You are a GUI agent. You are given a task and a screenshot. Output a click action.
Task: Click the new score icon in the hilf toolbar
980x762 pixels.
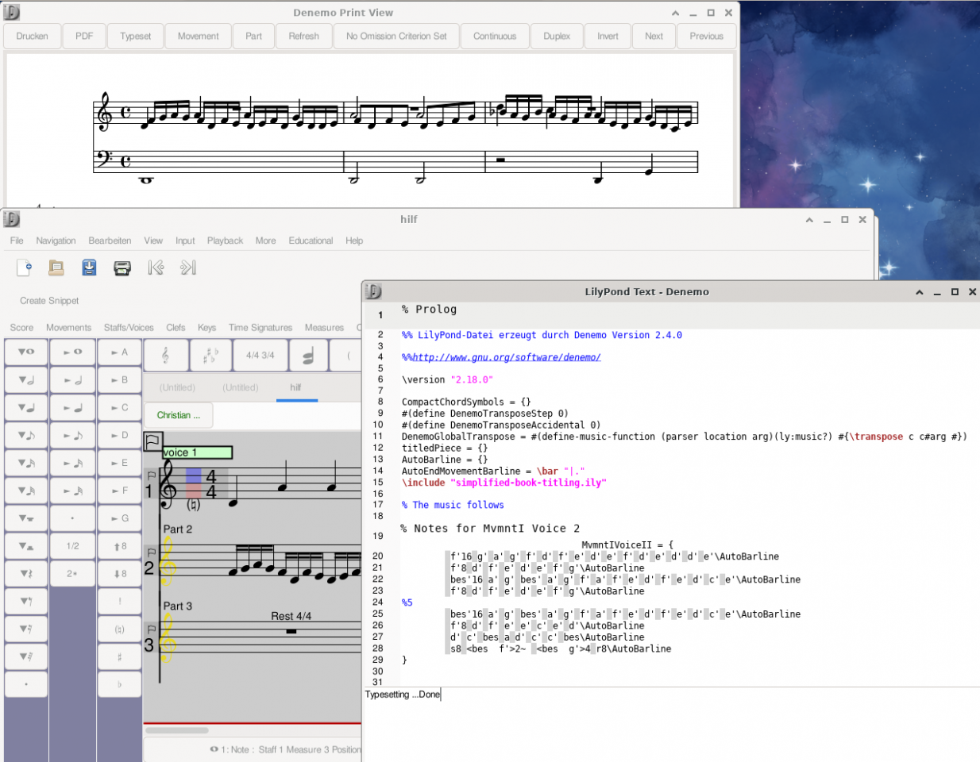pos(25,268)
